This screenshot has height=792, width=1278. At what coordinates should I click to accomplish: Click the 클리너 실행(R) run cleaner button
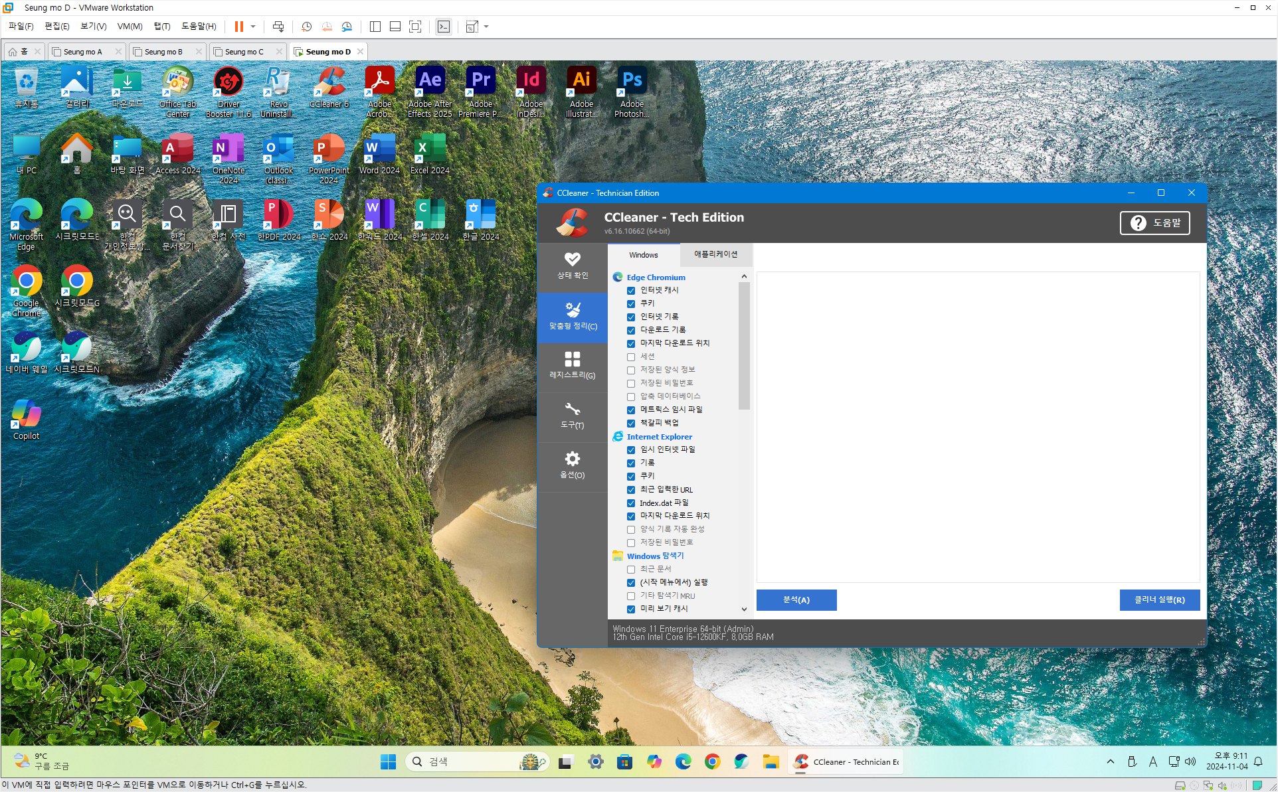1159,599
